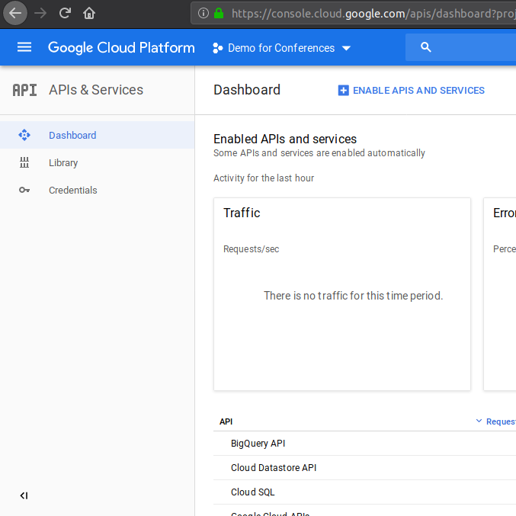Open the browser home page icon
Screen dimensions: 516x516
coord(89,13)
